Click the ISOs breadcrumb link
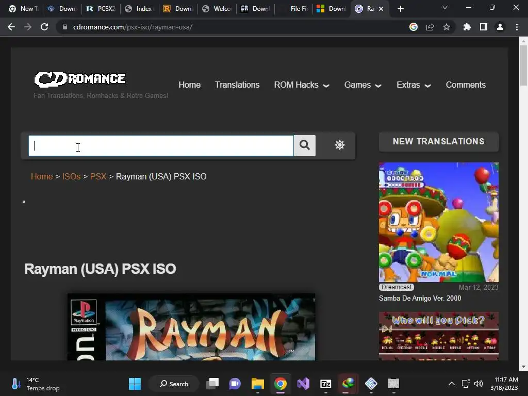 point(71,176)
